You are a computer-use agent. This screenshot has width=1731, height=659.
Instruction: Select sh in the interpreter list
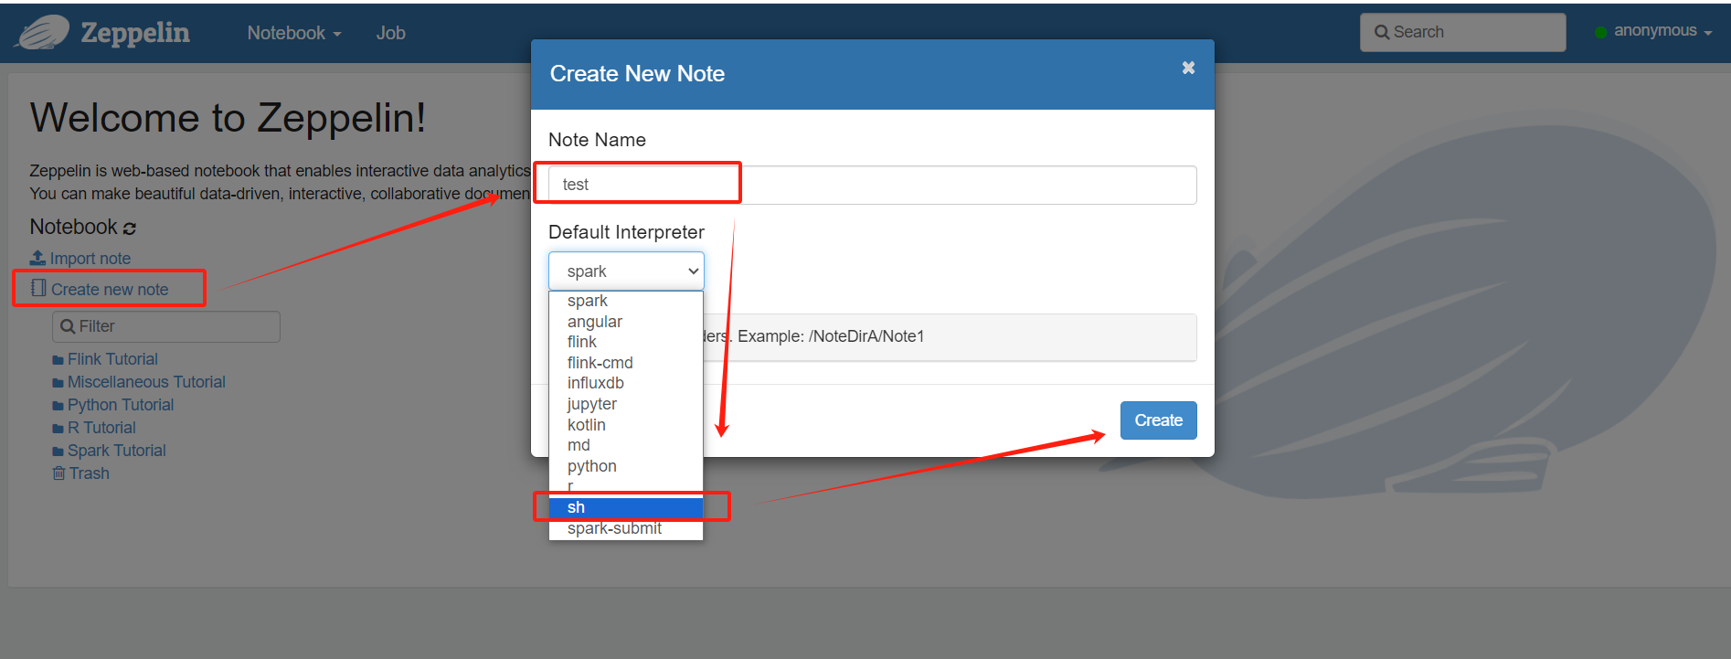point(626,507)
